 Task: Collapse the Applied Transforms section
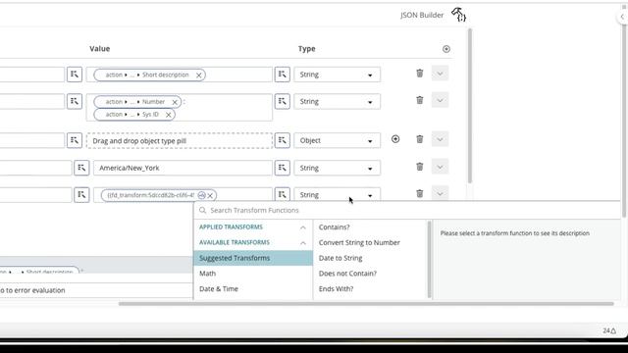pos(303,227)
